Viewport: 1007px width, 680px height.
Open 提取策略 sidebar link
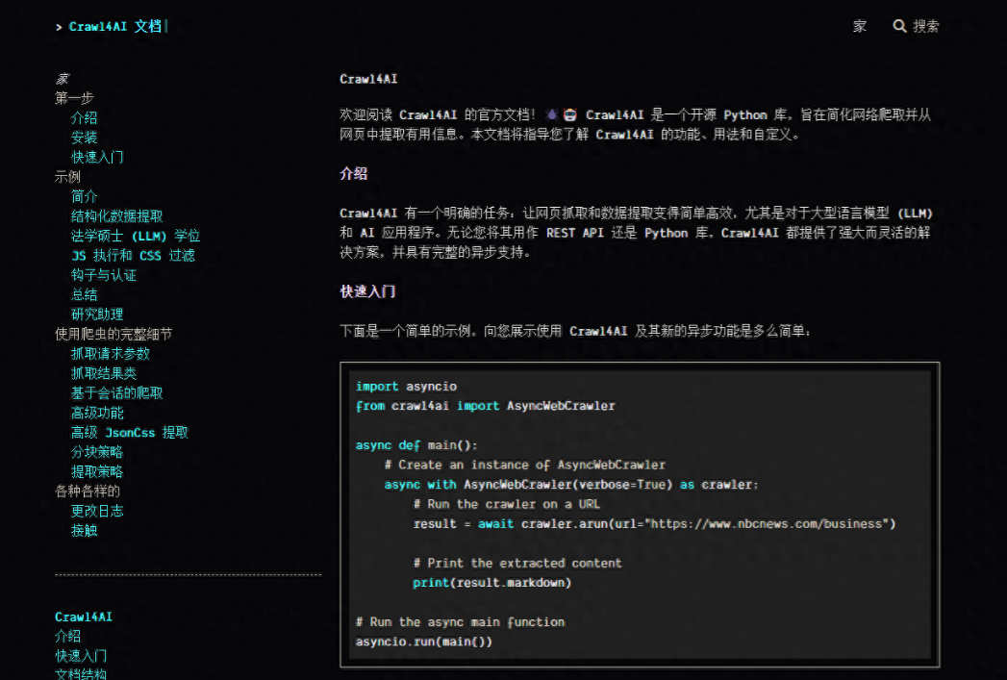(x=97, y=472)
